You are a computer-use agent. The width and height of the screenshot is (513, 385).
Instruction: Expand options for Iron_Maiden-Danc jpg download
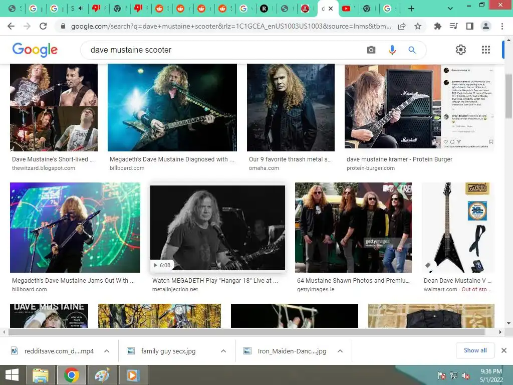tap(340, 351)
